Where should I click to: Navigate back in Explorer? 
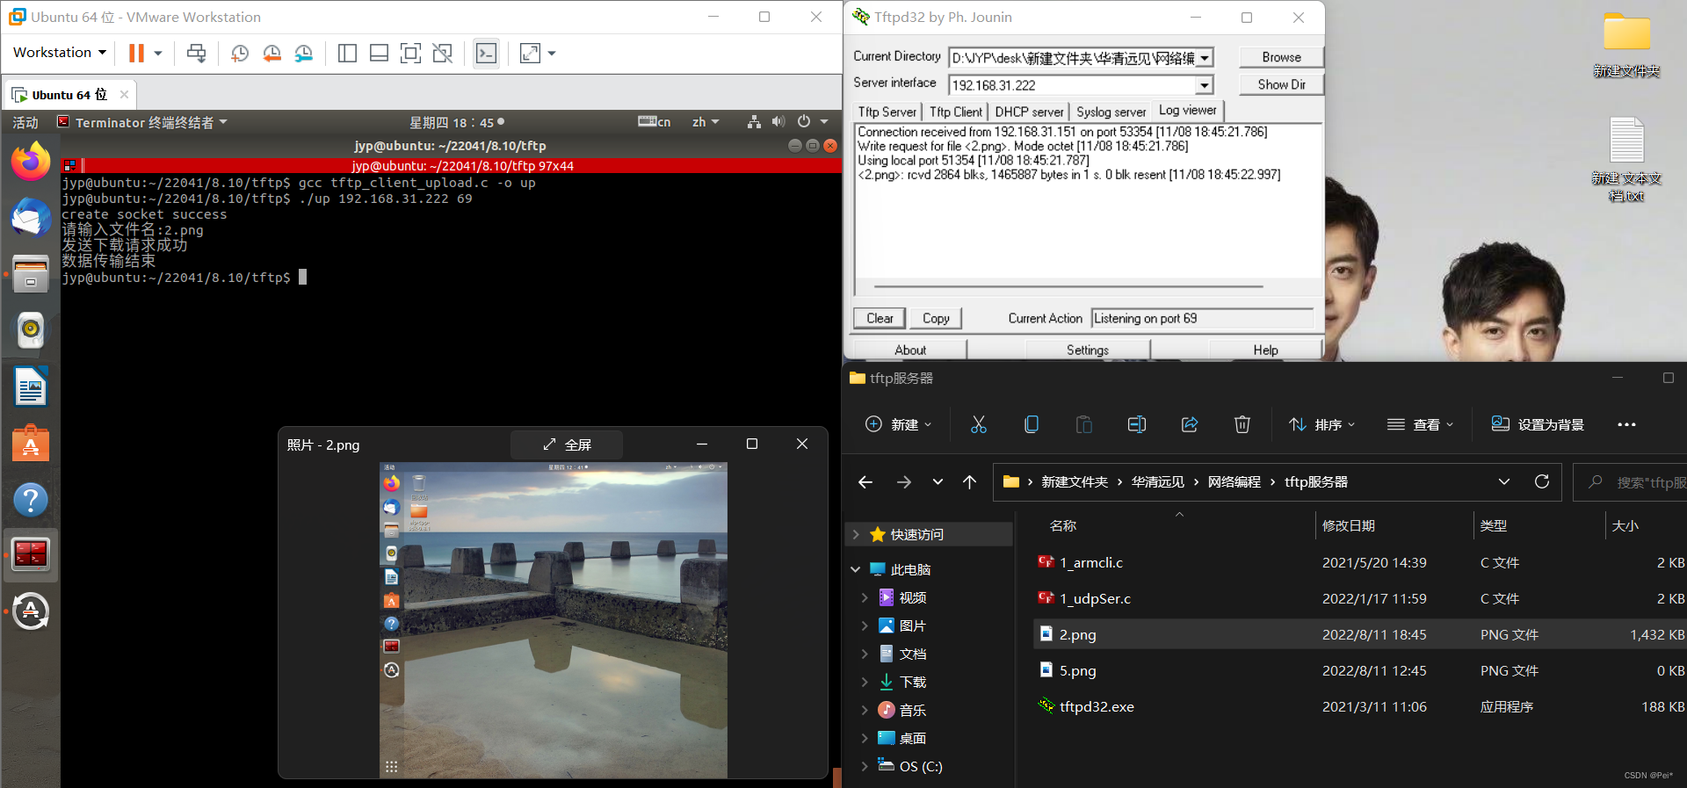tap(865, 481)
